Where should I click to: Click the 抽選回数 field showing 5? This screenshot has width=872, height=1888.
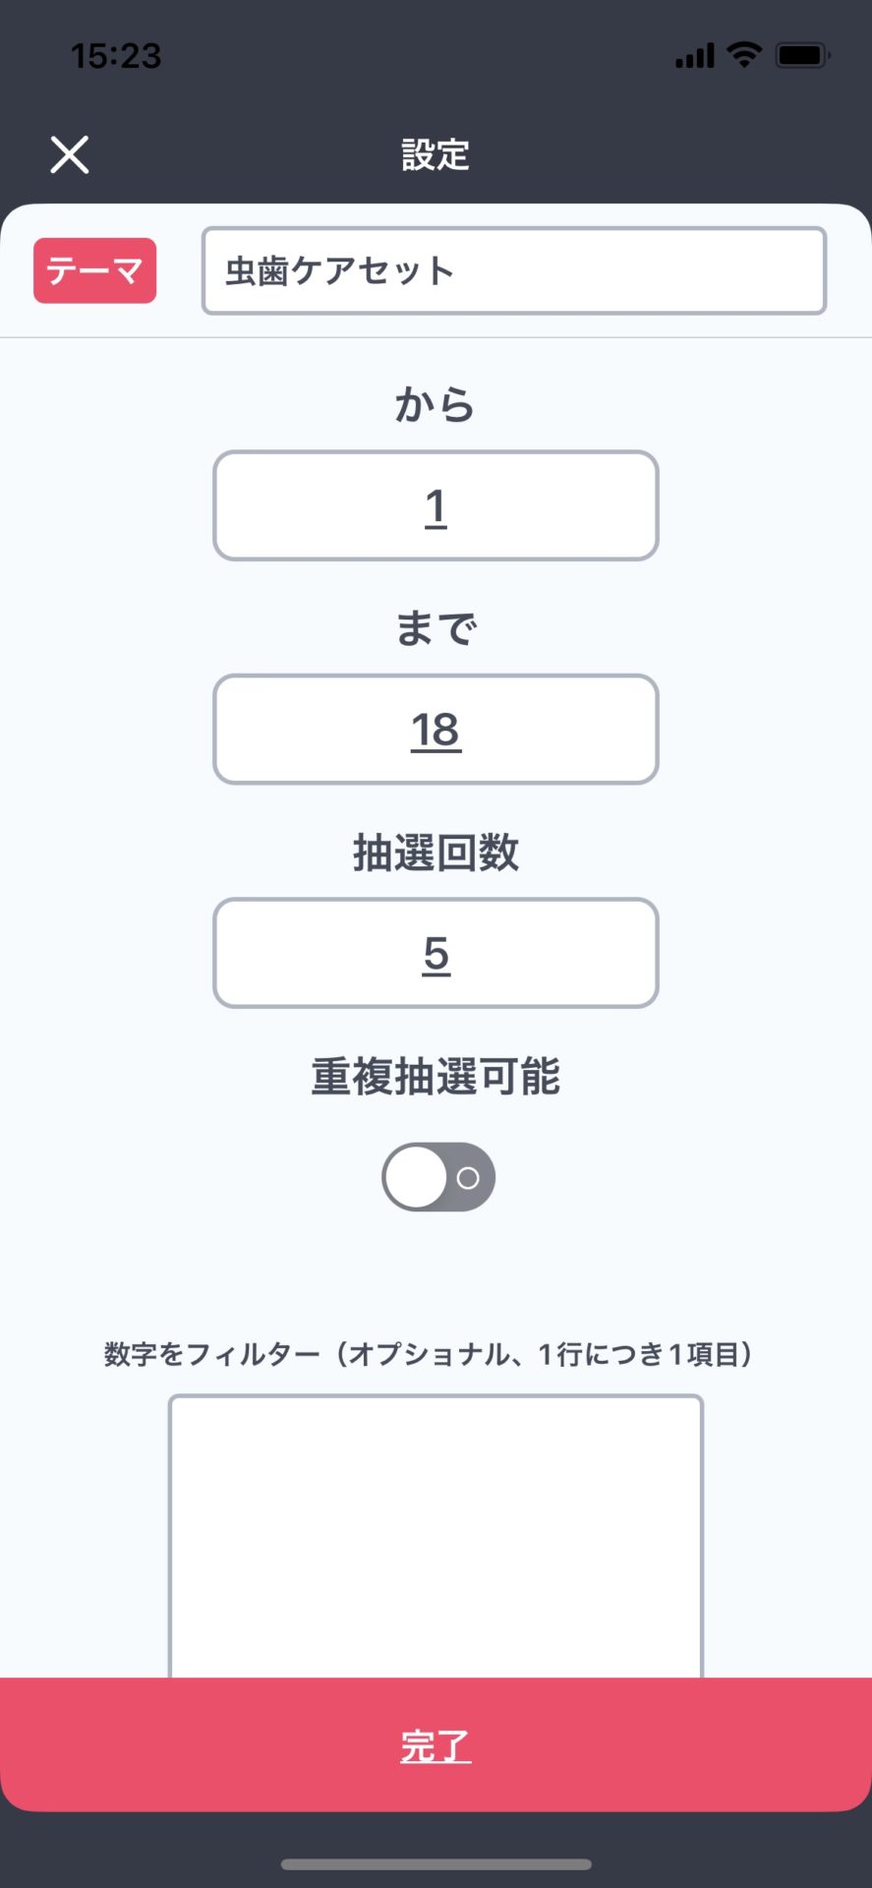(436, 953)
